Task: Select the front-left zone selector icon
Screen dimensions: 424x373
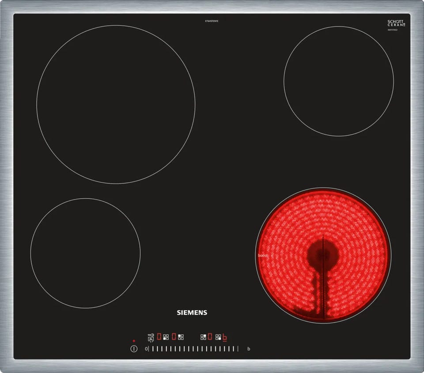Action: click(166, 337)
